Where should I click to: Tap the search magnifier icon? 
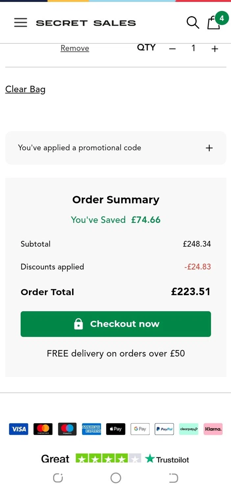click(192, 22)
